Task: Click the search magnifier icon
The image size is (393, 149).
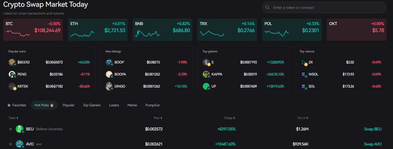Action: click(267, 8)
